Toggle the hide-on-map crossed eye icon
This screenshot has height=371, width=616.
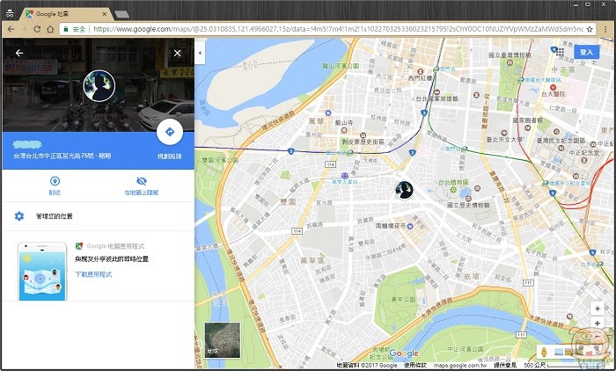pyautogui.click(x=142, y=181)
